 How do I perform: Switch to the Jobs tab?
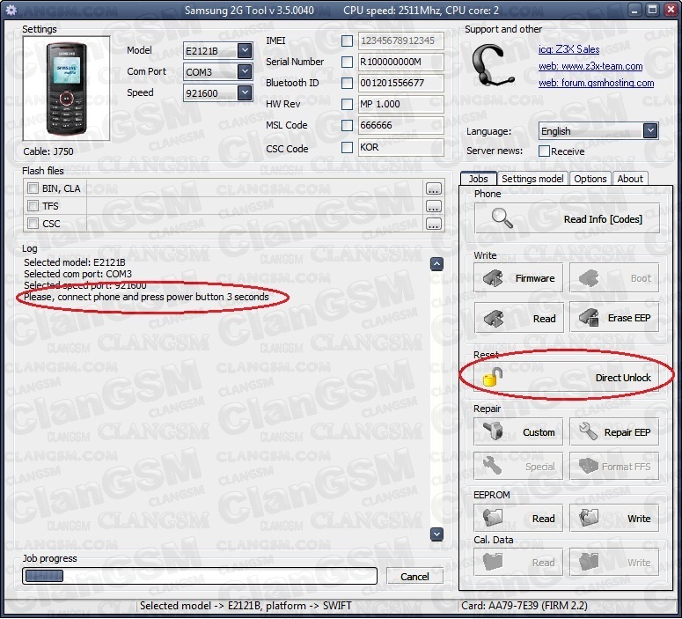point(479,179)
